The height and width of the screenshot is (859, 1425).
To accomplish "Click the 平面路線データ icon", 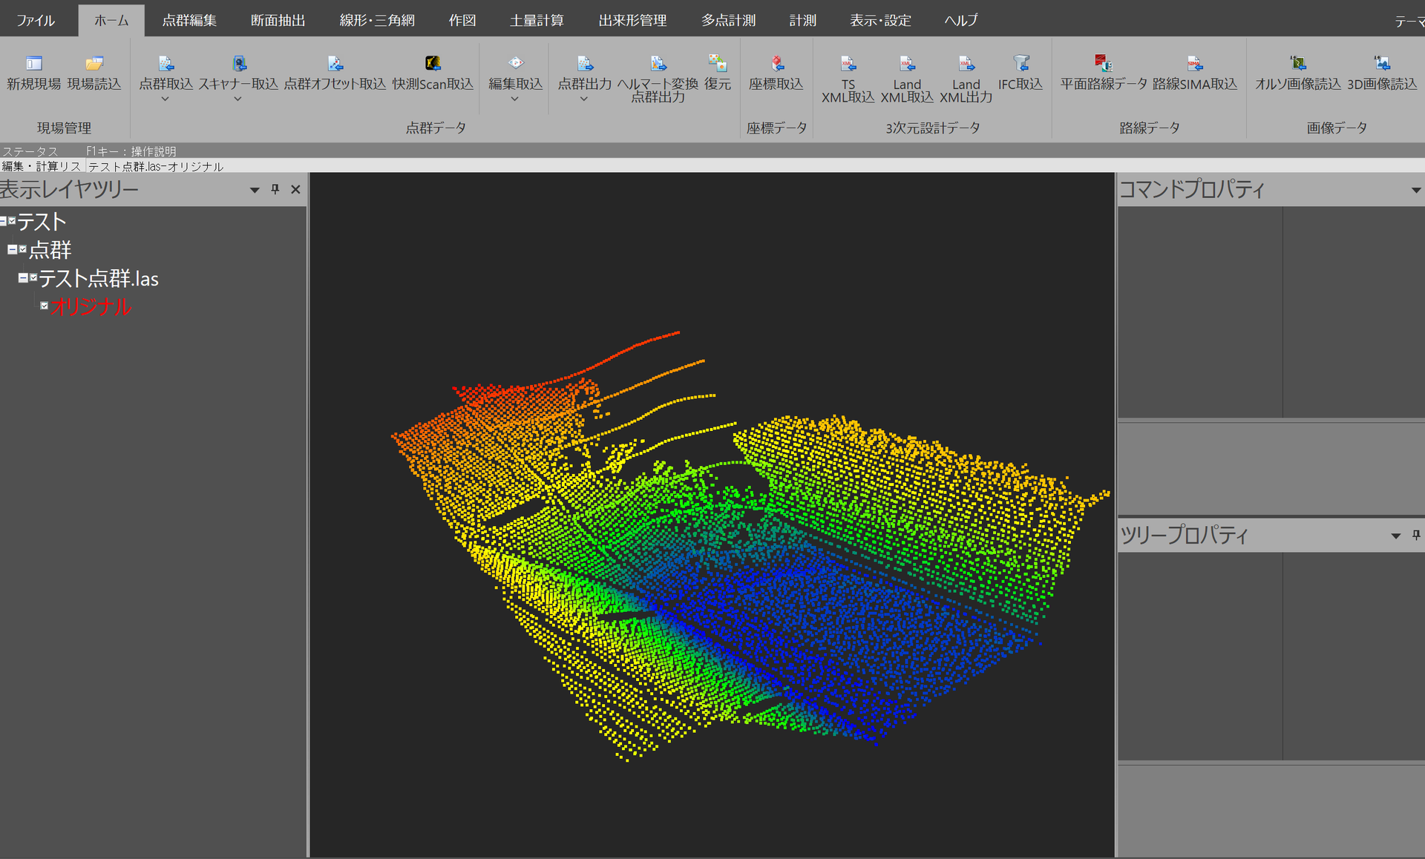I will 1104,64.
